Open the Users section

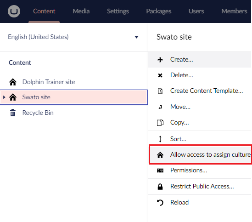(196, 11)
